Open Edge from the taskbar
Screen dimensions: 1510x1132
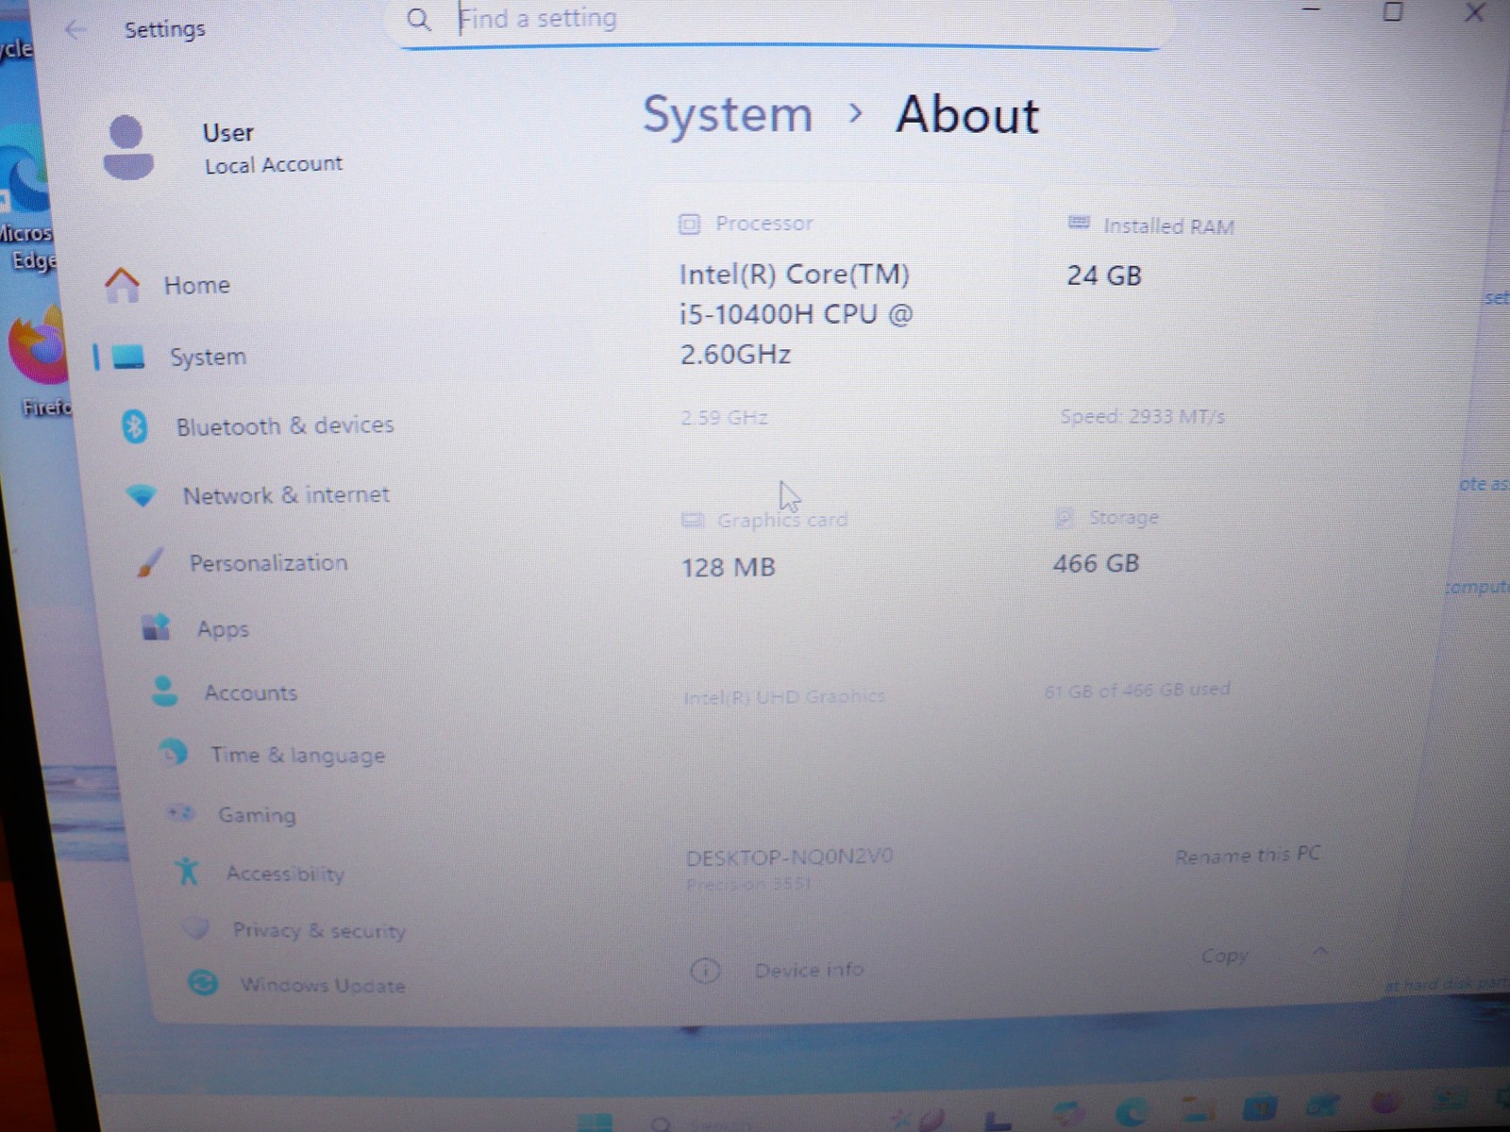pyautogui.click(x=1132, y=1113)
